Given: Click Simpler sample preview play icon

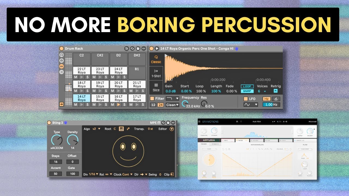Looking at the screenshot, I should coord(157,48).
